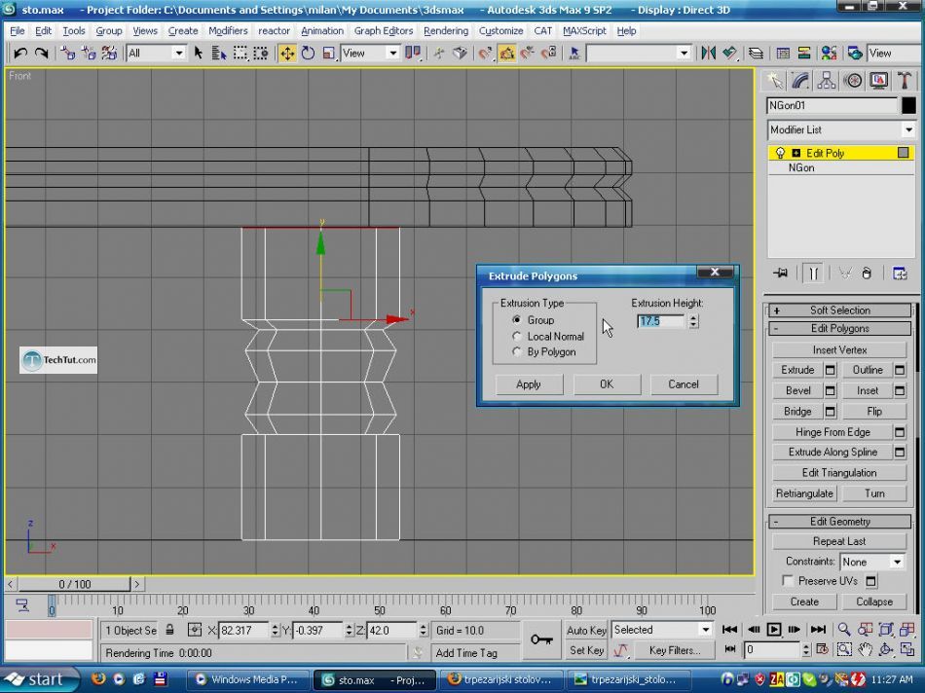Click Extrusion Height value field

point(661,321)
